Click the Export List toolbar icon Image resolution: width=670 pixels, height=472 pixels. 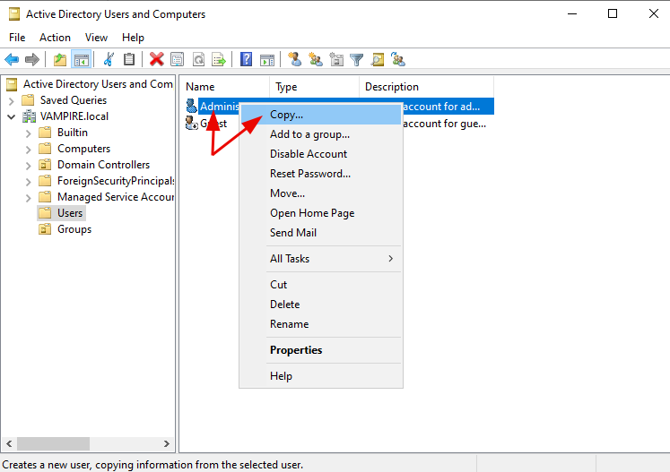coord(219,59)
